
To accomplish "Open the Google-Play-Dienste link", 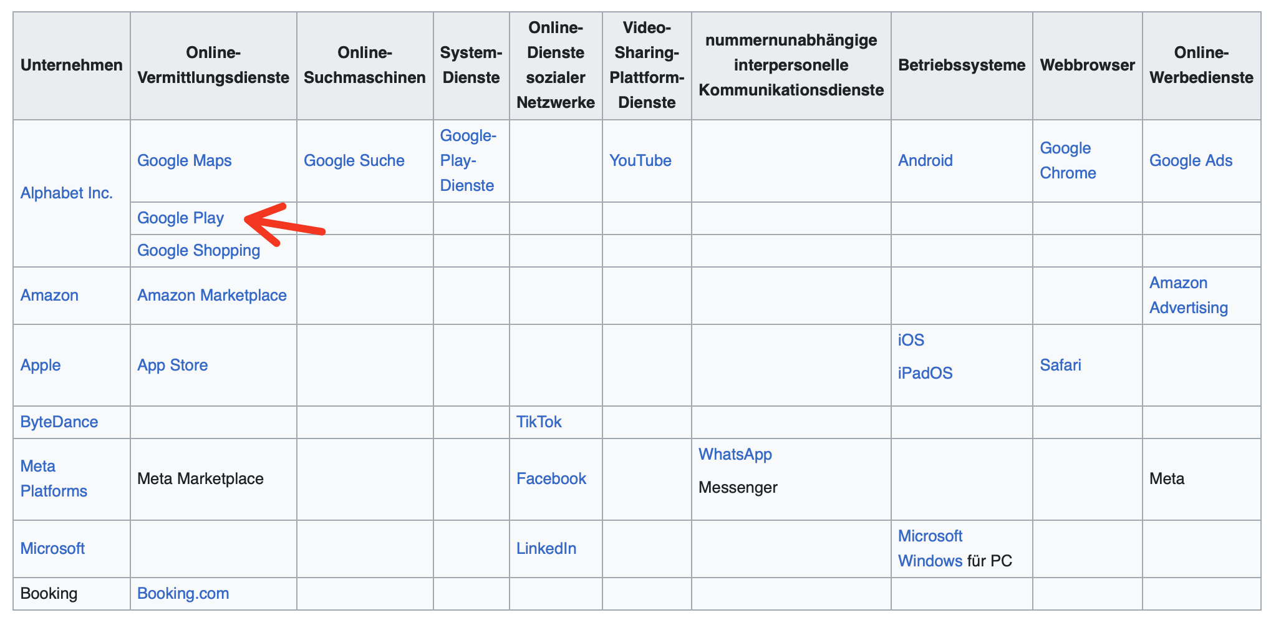I will pyautogui.click(x=468, y=161).
